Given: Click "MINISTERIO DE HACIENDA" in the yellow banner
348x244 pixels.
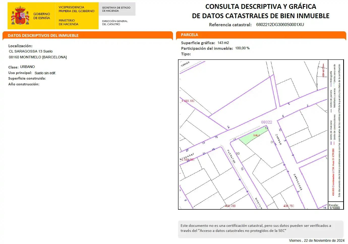Looking at the screenshot, I should pos(68,22).
